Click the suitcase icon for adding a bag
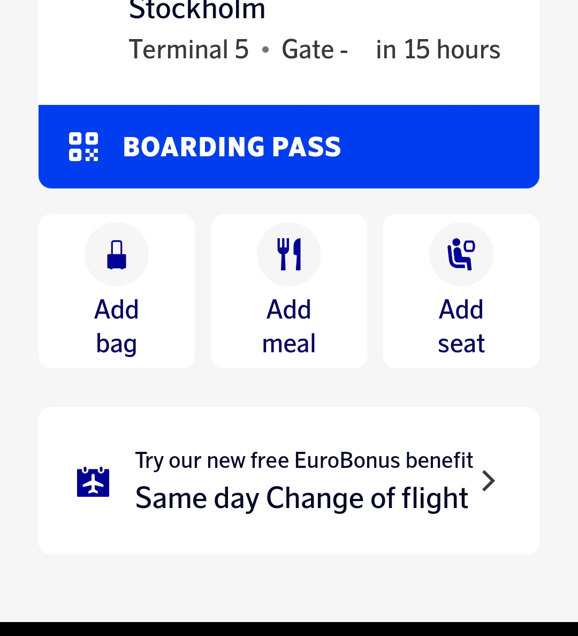Viewport: 578px width, 636px height. pyautogui.click(x=117, y=254)
